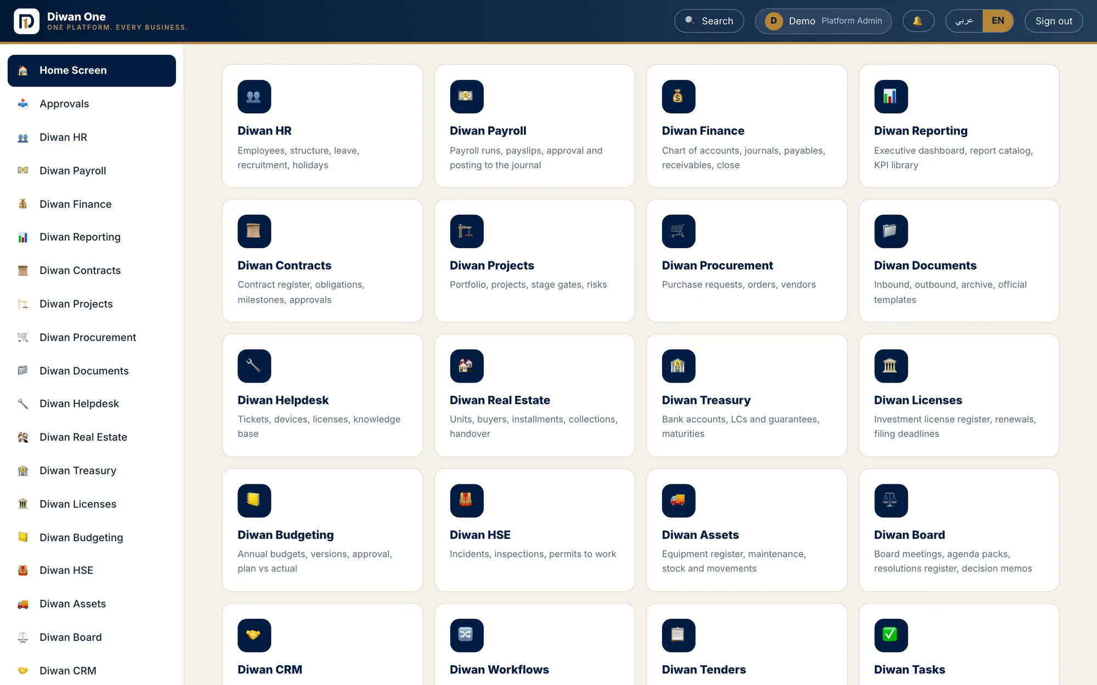Click the Diwan One logo icon
This screenshot has height=685, width=1097.
point(26,21)
